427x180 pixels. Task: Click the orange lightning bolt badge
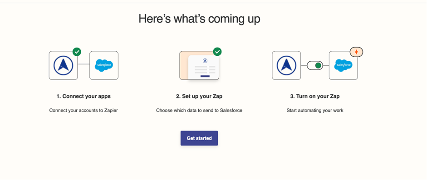click(357, 52)
